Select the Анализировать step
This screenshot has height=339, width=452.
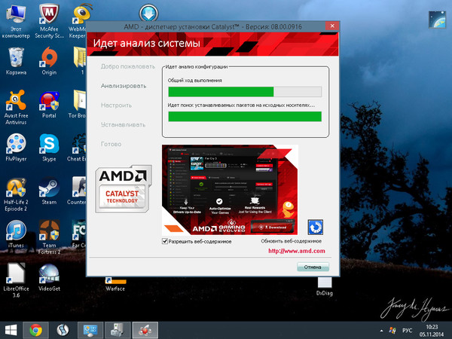(x=124, y=86)
